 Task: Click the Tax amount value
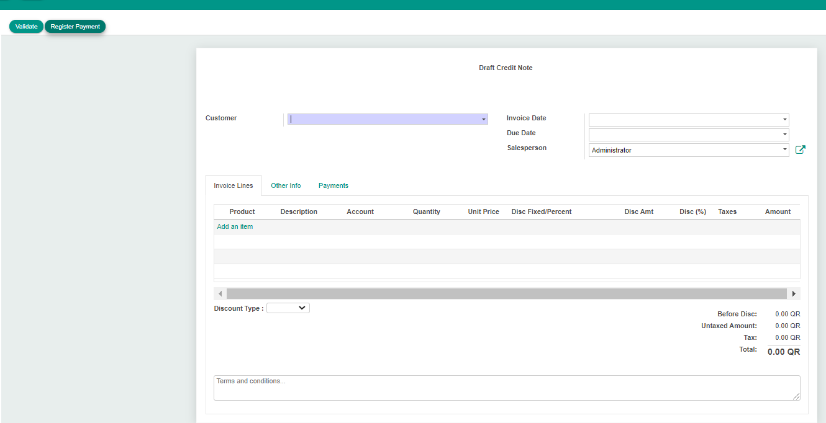tap(787, 337)
